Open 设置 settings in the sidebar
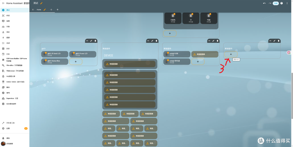Viewport: 293px width, 147px height. 15,128
